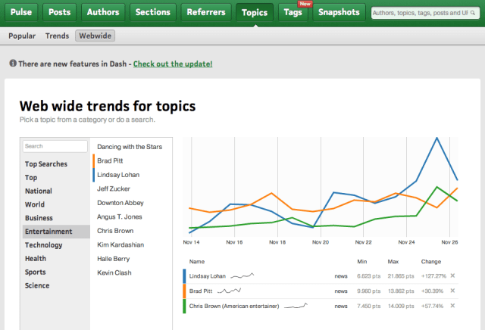Screen dimensions: 485x330
Task: Toggle the Downton Abbey topic on chart
Action: click(x=120, y=203)
